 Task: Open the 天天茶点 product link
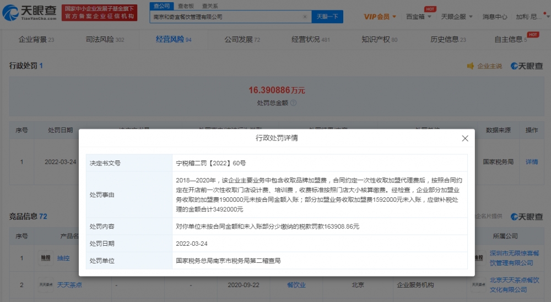coord(69,285)
